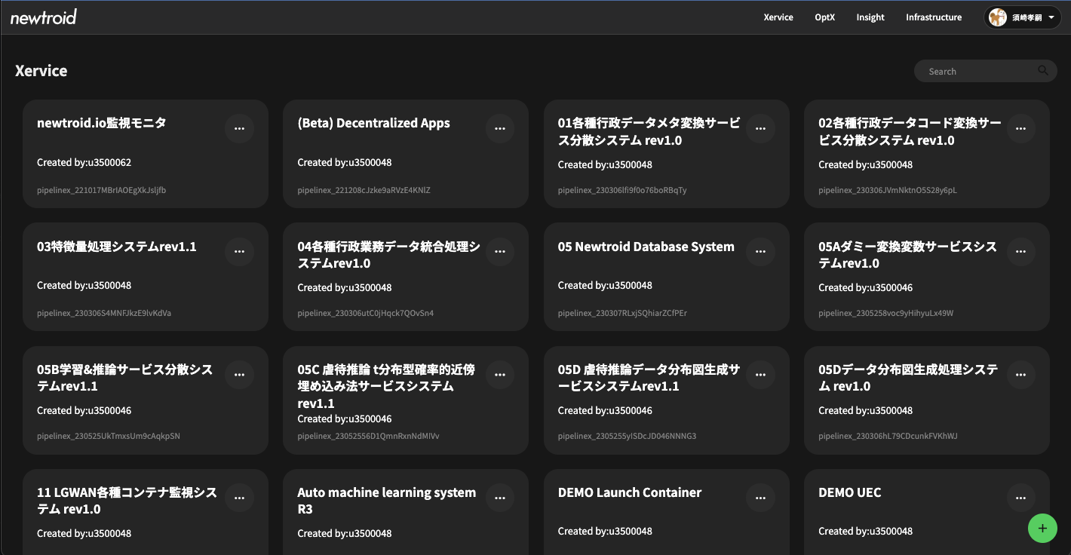Open options menu for 05Aダミー変換変数サービスシステム card
The width and height of the screenshot is (1071, 555).
pyautogui.click(x=1021, y=252)
